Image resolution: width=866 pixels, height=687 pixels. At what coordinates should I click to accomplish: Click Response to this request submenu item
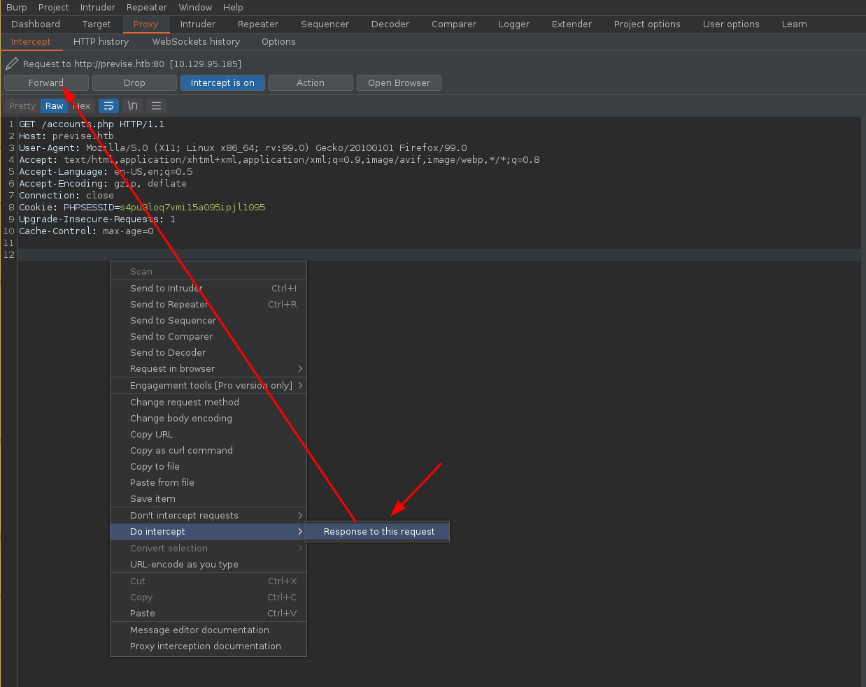tap(377, 532)
